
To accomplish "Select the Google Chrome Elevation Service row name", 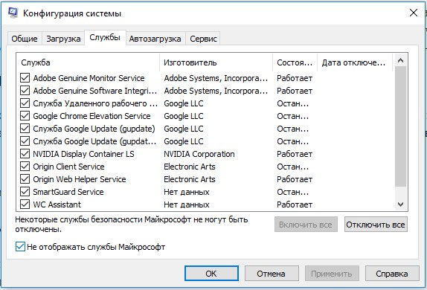I will click(x=91, y=116).
